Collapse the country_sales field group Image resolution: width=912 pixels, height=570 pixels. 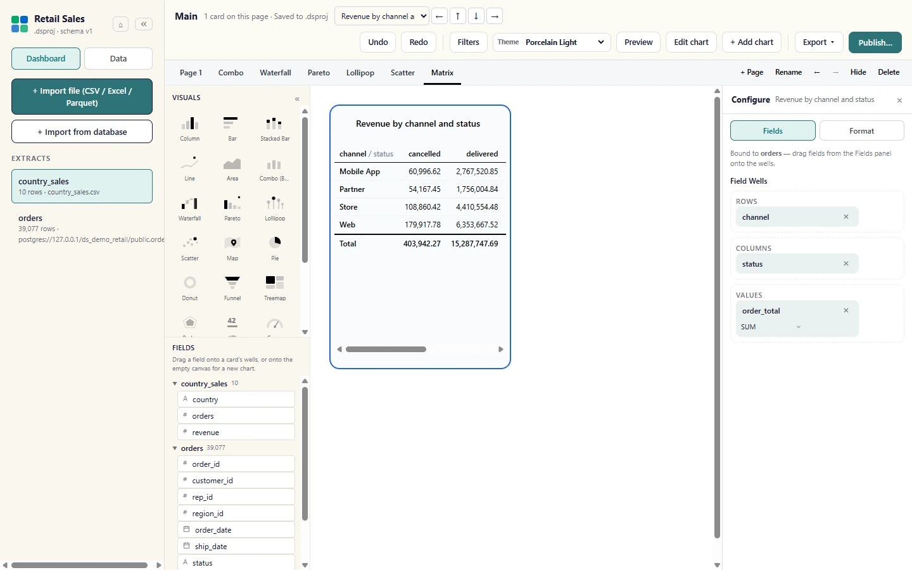(x=175, y=383)
